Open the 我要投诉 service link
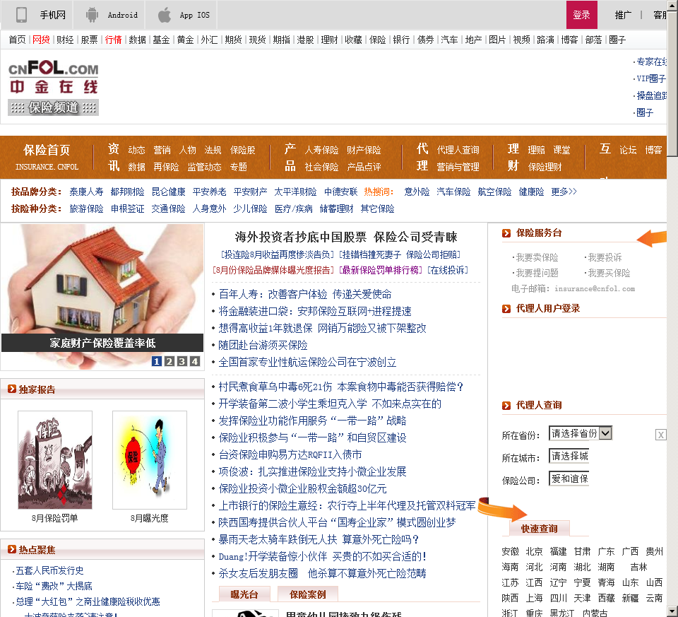This screenshot has width=678, height=617. [605, 257]
